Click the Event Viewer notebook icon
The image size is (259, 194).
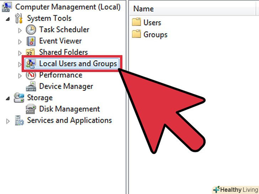tap(31, 41)
